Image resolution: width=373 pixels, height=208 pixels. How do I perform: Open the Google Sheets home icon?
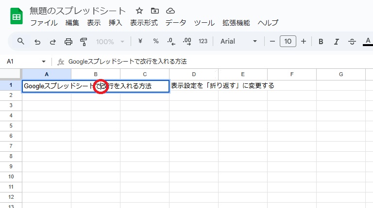[17, 16]
